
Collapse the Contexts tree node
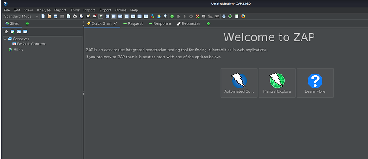tap(5, 39)
